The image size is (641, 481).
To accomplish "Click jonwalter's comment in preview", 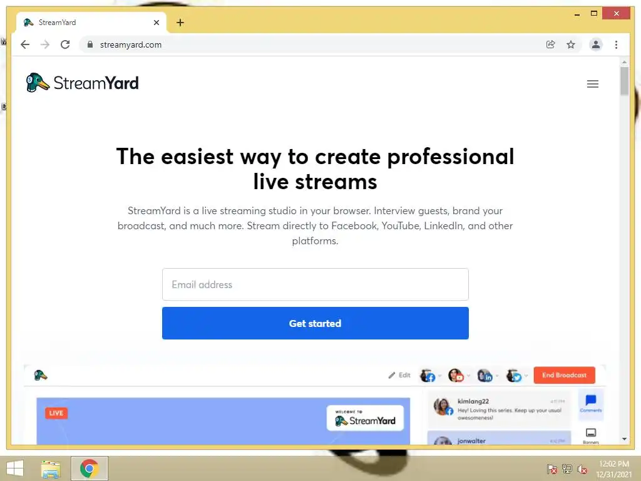I will (x=499, y=438).
